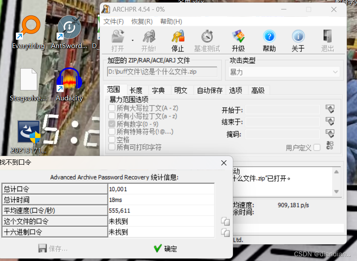This screenshot has width=357, height=261.
Task: Toggle 所有数字(0 - 9) checkbox
Action: click(112, 124)
